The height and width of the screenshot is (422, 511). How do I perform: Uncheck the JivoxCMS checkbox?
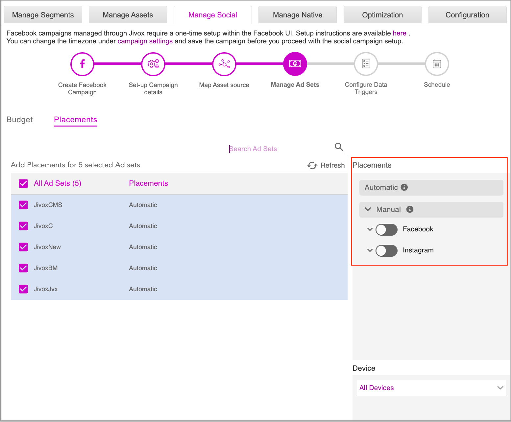(x=23, y=205)
